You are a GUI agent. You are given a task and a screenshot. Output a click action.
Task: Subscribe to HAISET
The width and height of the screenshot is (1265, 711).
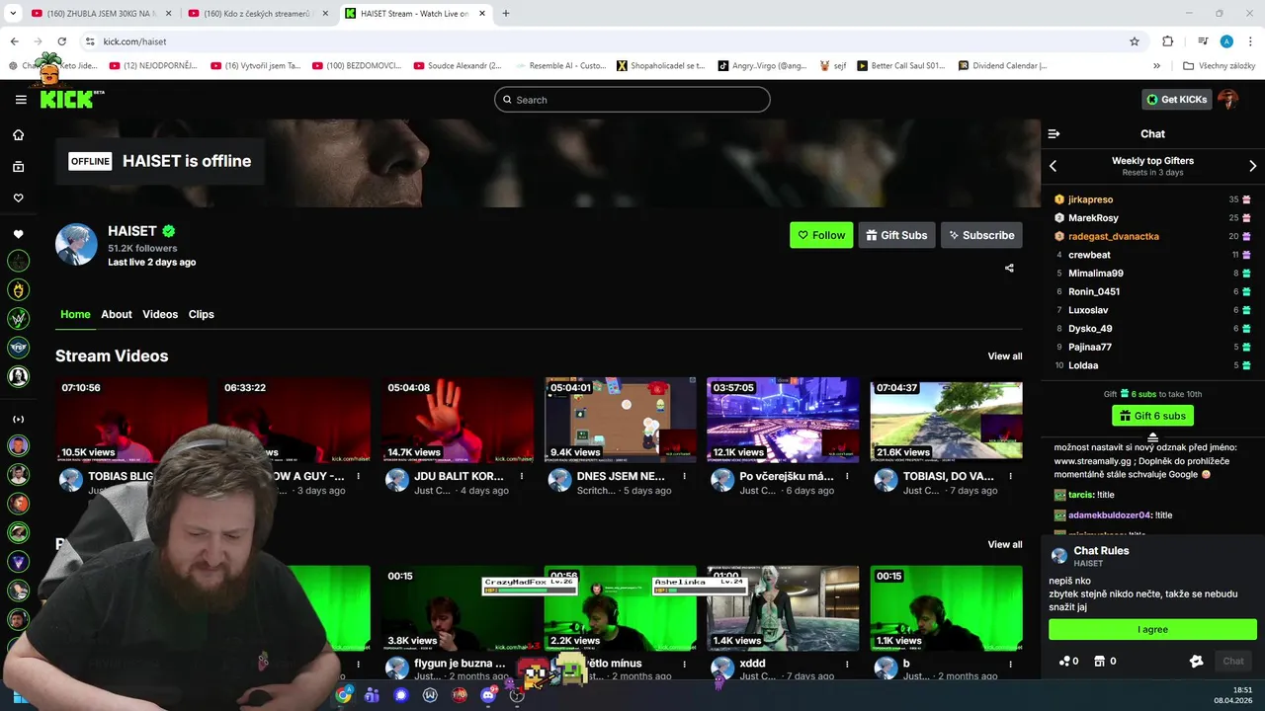coord(981,235)
